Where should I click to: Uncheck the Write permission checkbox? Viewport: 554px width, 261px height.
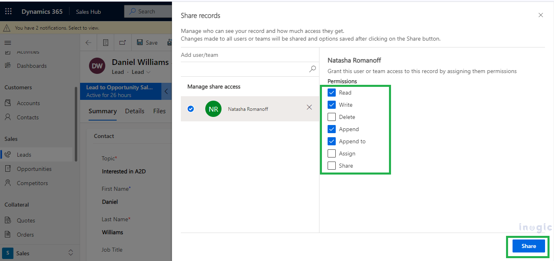pos(332,105)
